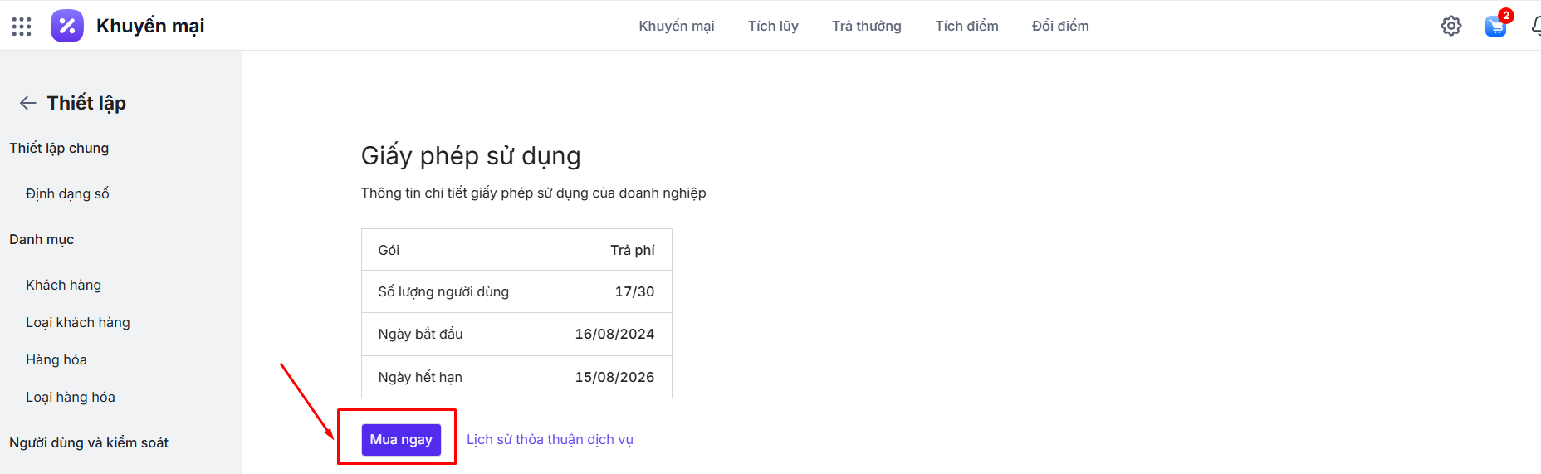The height and width of the screenshot is (474, 1541).
Task: Select Định dạng số in sidebar
Action: (67, 193)
